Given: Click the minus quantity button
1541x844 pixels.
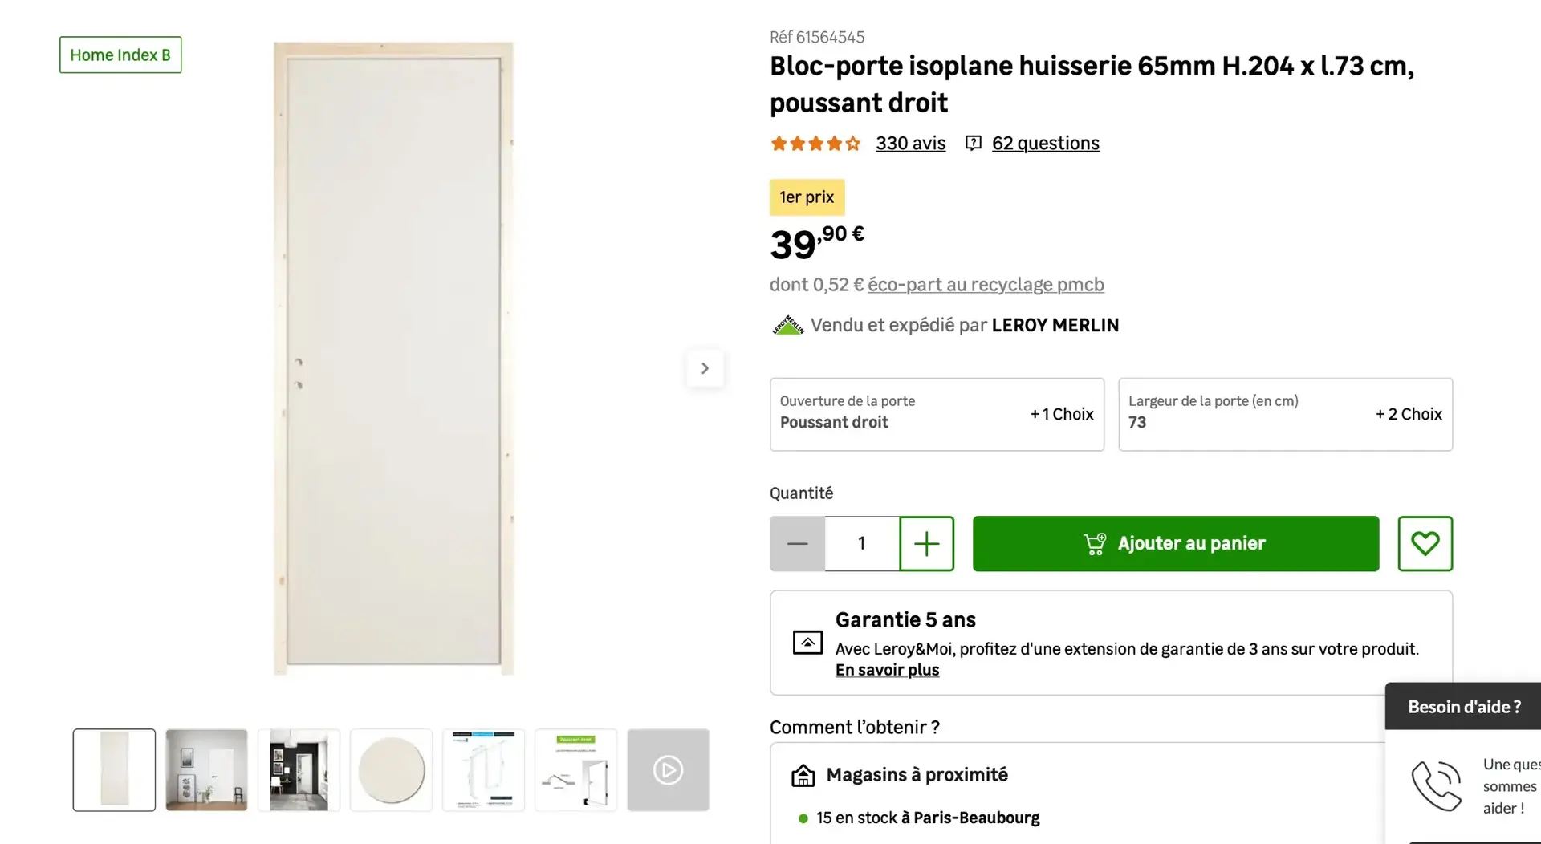Looking at the screenshot, I should pyautogui.click(x=797, y=543).
